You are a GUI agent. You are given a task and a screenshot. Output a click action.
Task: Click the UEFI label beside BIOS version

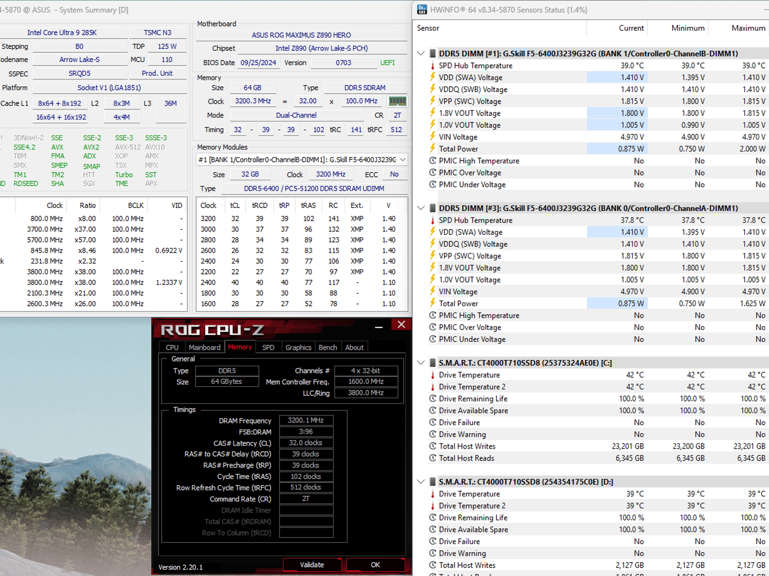pos(388,63)
